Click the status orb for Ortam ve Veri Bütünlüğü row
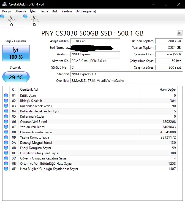Screen dimensions: 185x203 6,164
